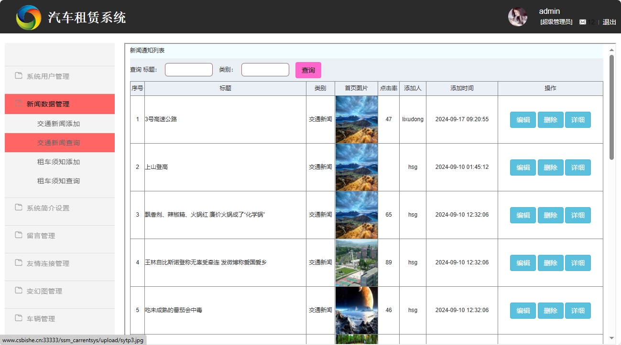The height and width of the screenshot is (345, 621).
Task: Click the pink 查询 search button
Action: 308,70
